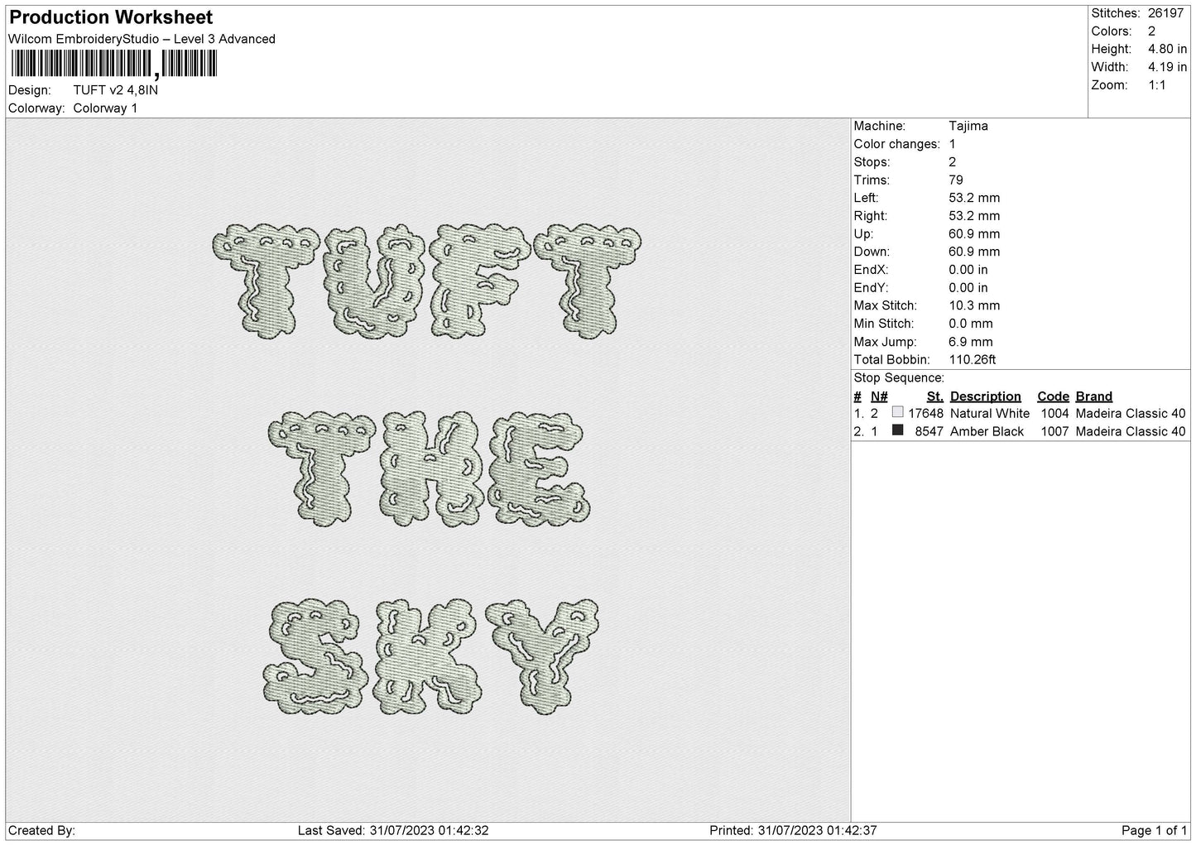Click the 'Amber Black' description
1196x845 pixels.
987,431
